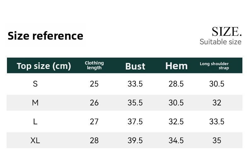Click clothing length value 25
The image size is (249, 152).
(94, 84)
